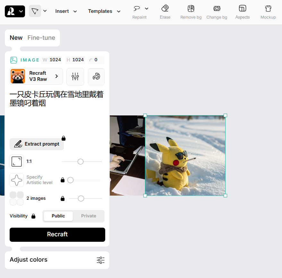Viewport: 282px width, 278px height.
Task: Edit the width field showing 1024
Action: click(52, 60)
